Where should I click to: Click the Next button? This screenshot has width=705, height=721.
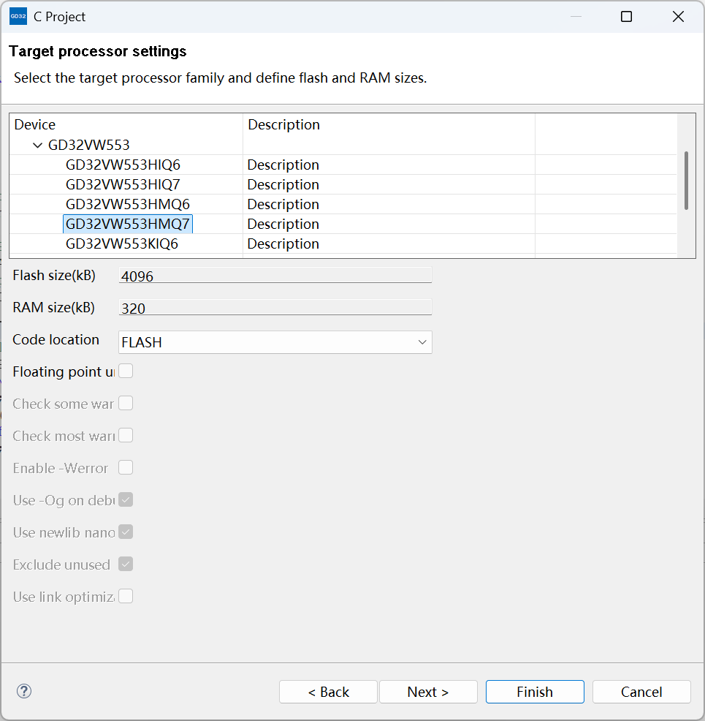pos(428,692)
